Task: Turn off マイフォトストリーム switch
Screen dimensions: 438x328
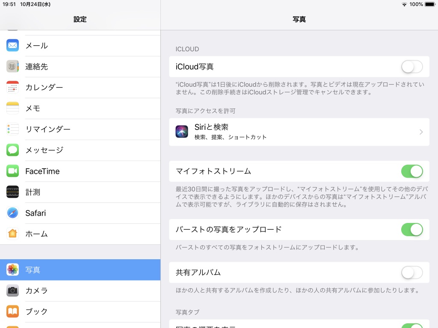Action: [412, 171]
